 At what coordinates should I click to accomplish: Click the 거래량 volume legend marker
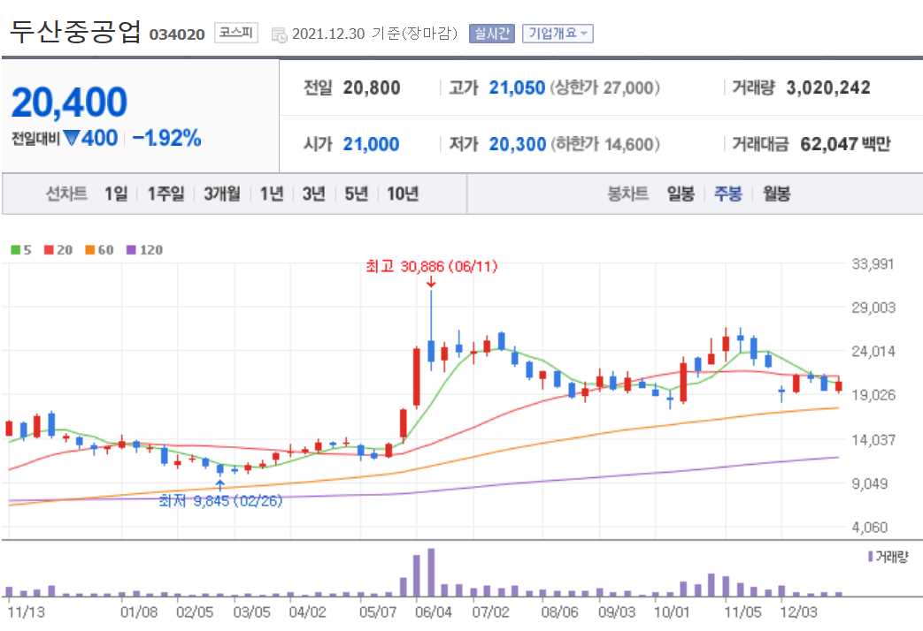pos(871,556)
